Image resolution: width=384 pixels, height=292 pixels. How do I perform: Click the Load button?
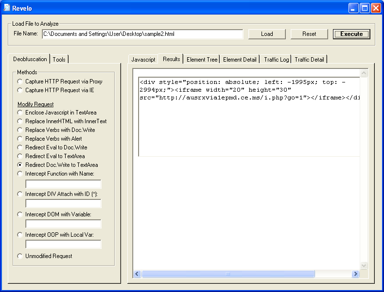click(266, 34)
